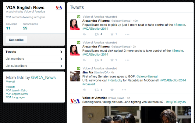The image size is (195, 123).
Task: Retweet the 40m Alexandra Villarreal tweet
Action: tap(97, 34)
